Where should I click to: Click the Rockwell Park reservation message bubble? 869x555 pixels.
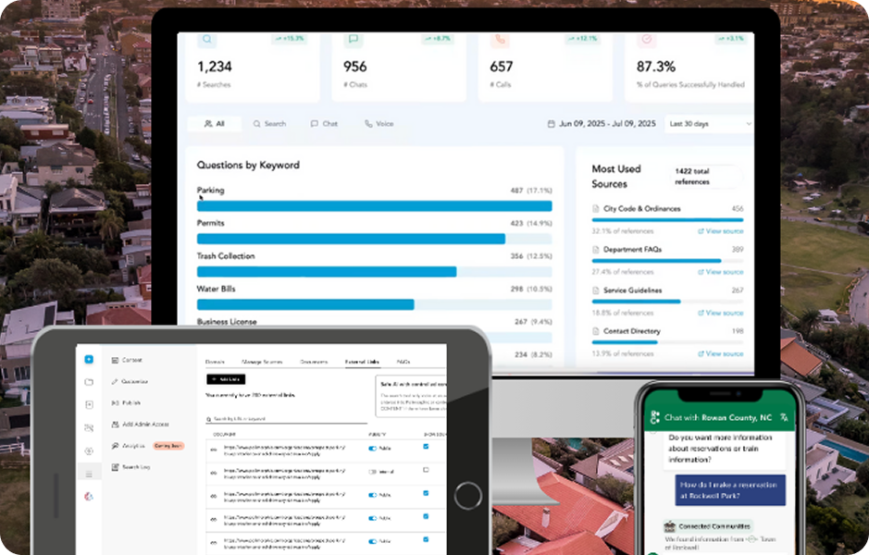click(730, 490)
